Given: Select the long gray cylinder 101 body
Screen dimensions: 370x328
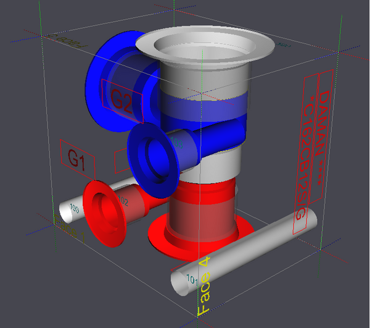Looking at the screenshot, I should 245,251.
